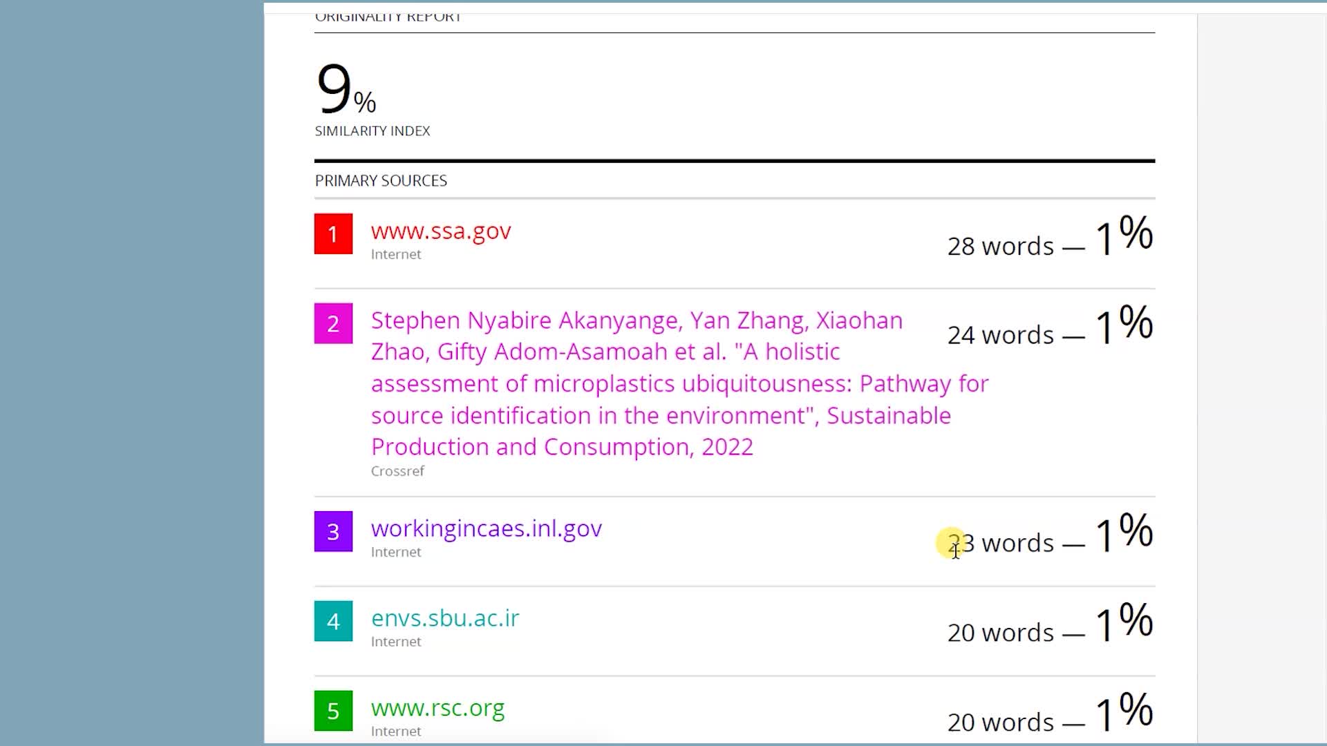The height and width of the screenshot is (746, 1327).
Task: Click the 20 words count for www.rsc.org
Action: 1000,723
